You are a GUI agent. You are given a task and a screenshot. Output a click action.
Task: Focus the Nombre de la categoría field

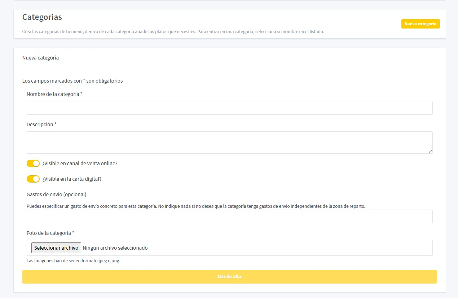click(229, 108)
